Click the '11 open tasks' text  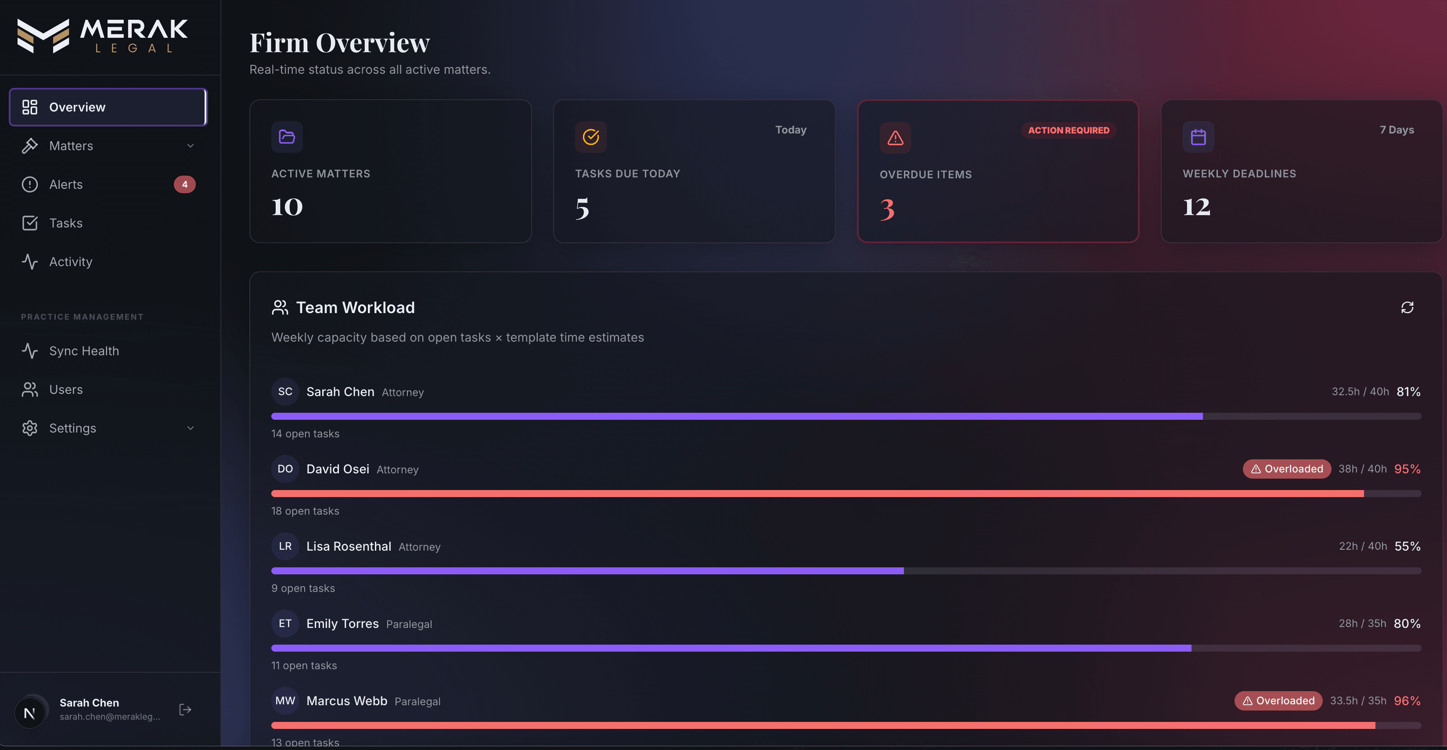pos(304,665)
